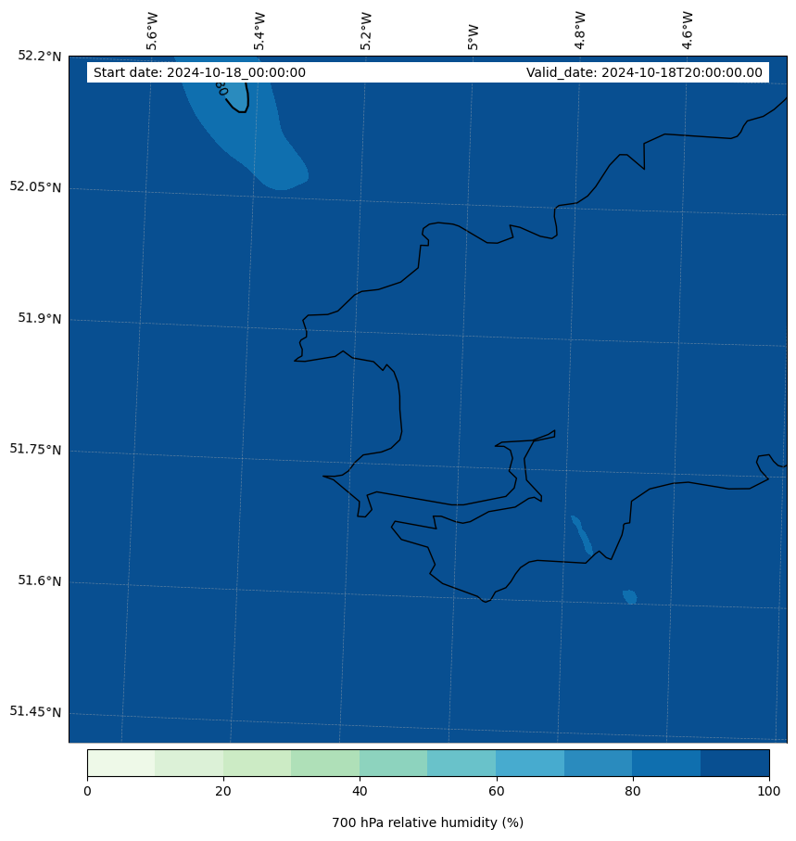
Task: Click the 80–90% colorbar swatch
Action: (666, 763)
